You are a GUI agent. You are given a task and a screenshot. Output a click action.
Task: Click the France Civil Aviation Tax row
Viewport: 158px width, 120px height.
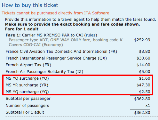(x=78, y=52)
